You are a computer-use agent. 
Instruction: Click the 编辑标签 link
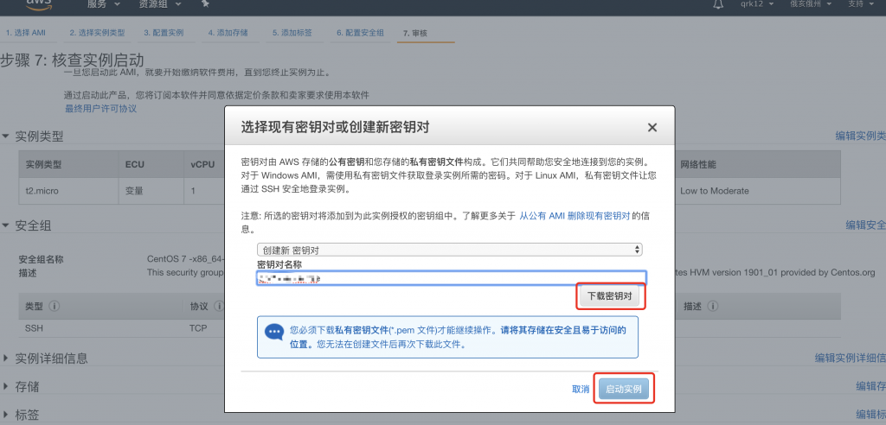870,415
